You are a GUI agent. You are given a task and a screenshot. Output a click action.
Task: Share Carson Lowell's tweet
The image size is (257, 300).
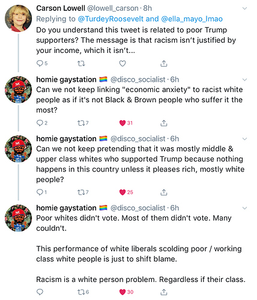pos(164,64)
